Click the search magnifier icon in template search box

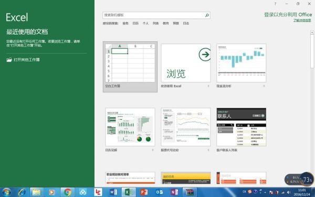(x=207, y=15)
